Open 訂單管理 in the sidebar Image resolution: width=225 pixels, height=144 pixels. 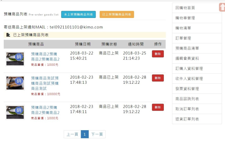[197, 38]
